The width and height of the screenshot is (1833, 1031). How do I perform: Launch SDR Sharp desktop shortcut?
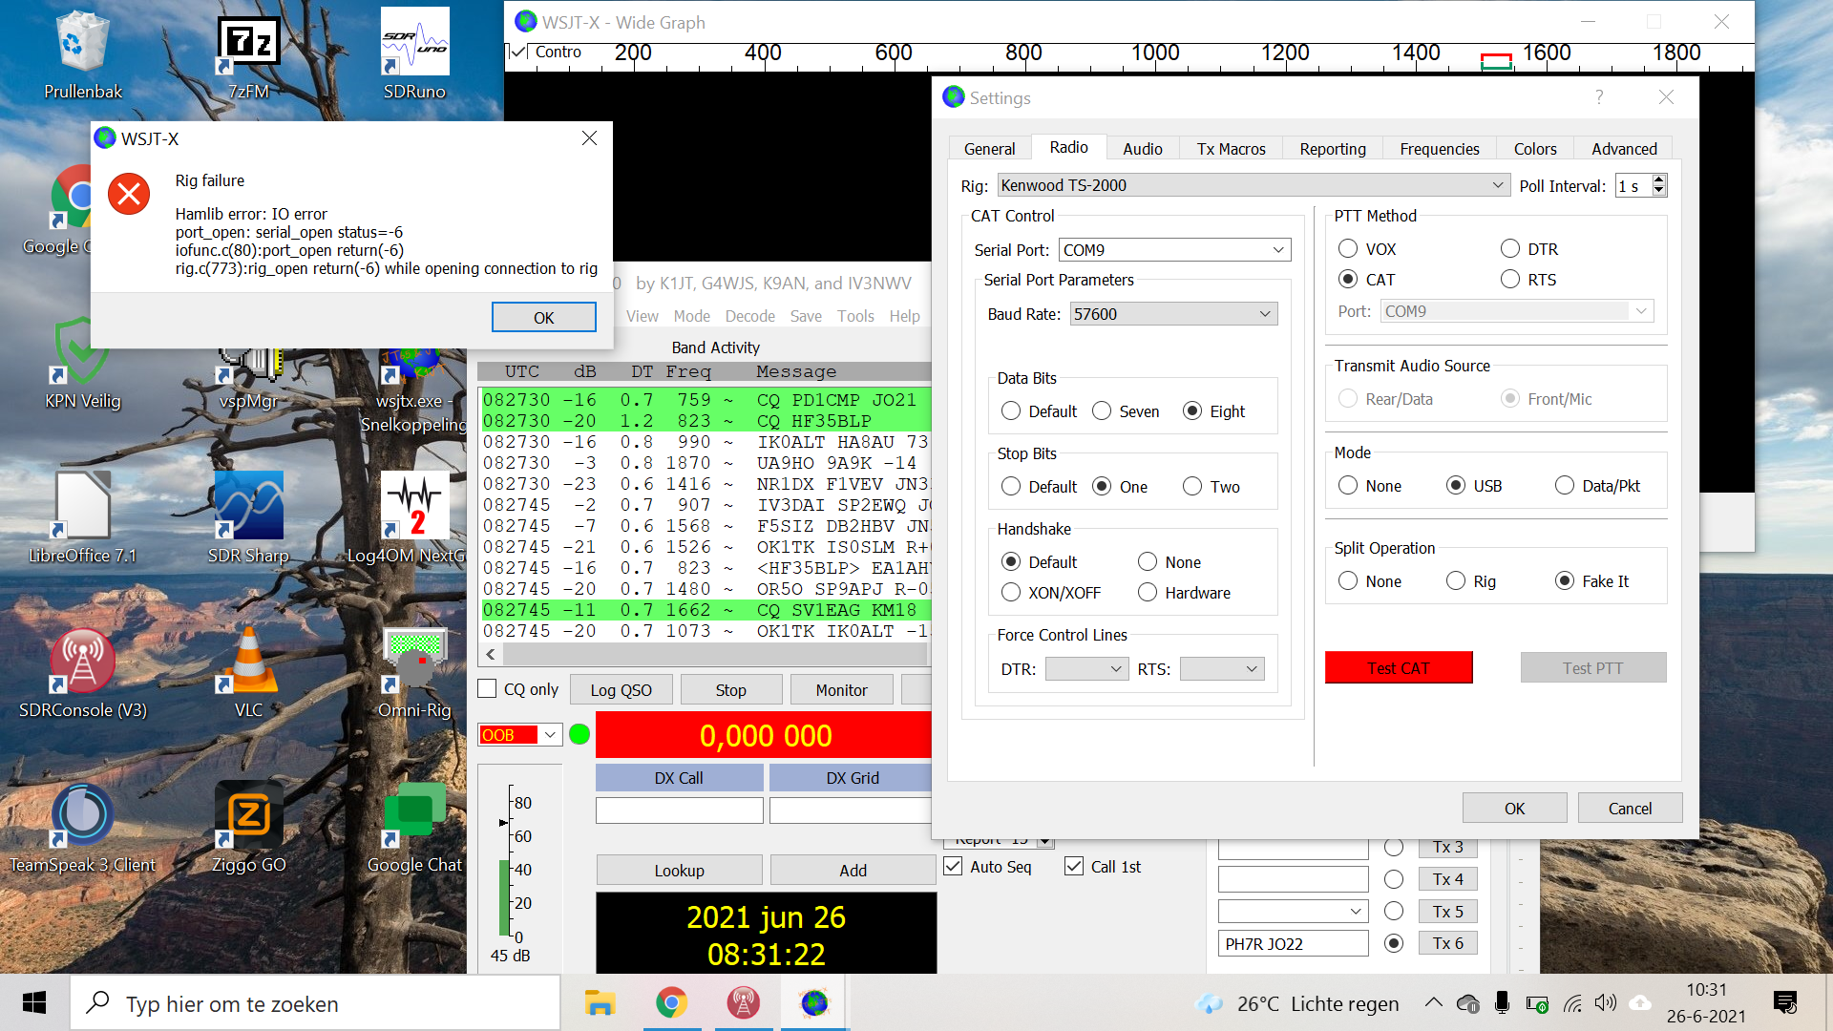tap(248, 506)
